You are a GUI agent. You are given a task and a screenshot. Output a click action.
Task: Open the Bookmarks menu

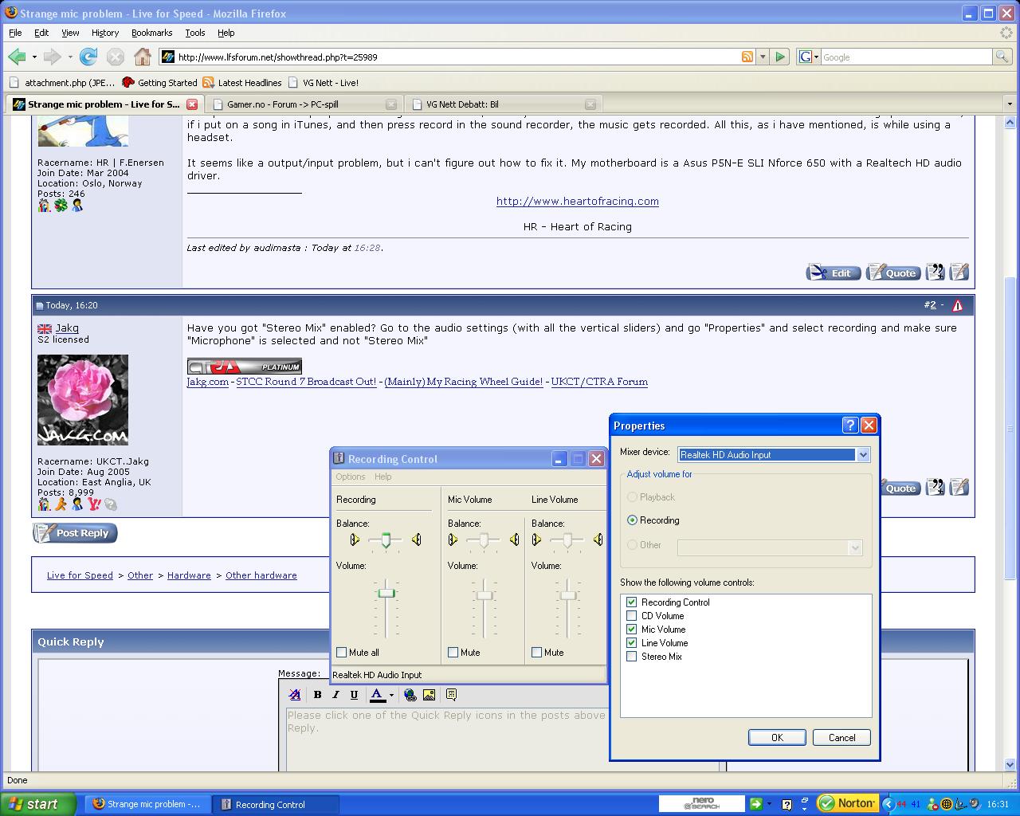click(x=152, y=33)
